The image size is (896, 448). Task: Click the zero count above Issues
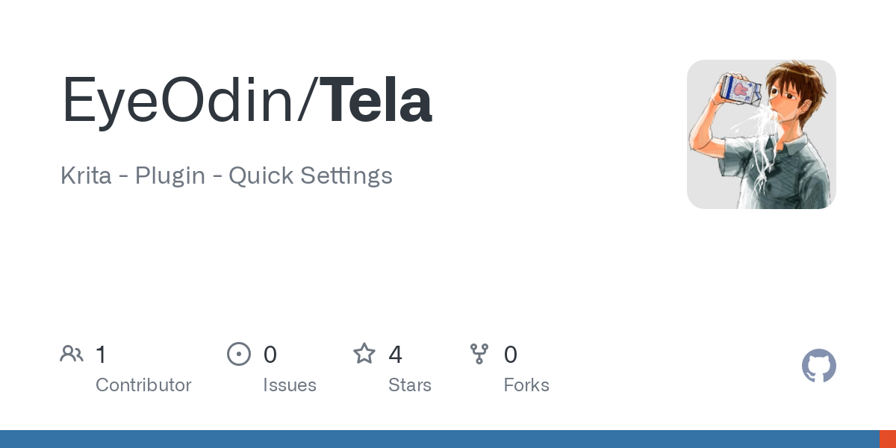pyautogui.click(x=270, y=355)
